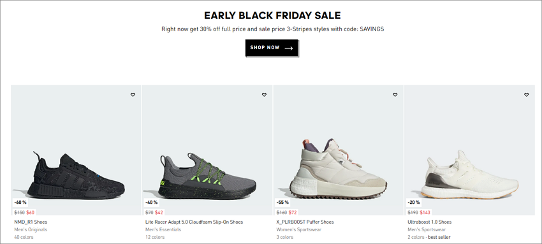Click the -60 % discount badge

click(x=20, y=202)
